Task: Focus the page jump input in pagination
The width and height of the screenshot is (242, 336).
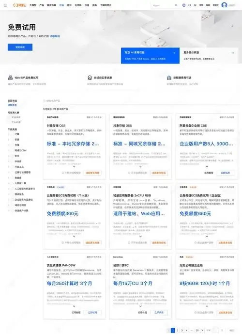Action: coord(216,331)
